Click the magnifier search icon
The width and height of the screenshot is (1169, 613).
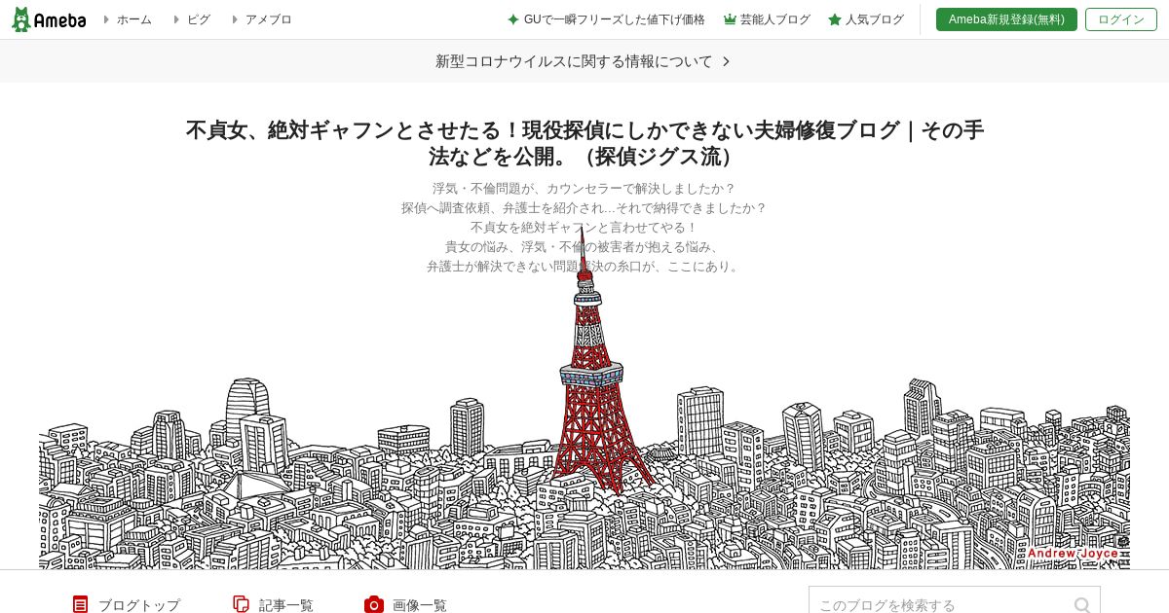(1082, 605)
